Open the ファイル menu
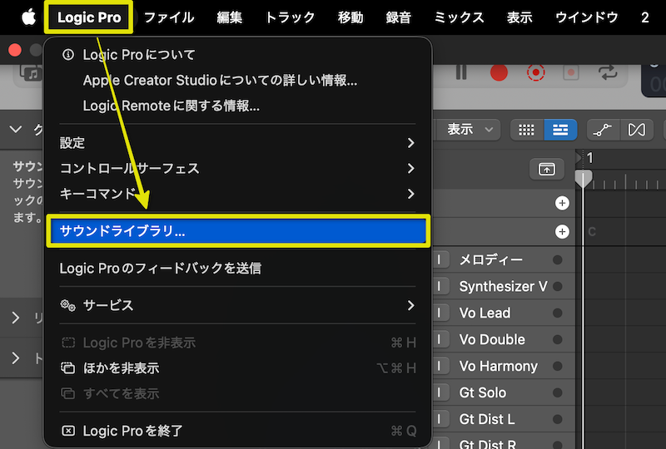 [x=169, y=17]
